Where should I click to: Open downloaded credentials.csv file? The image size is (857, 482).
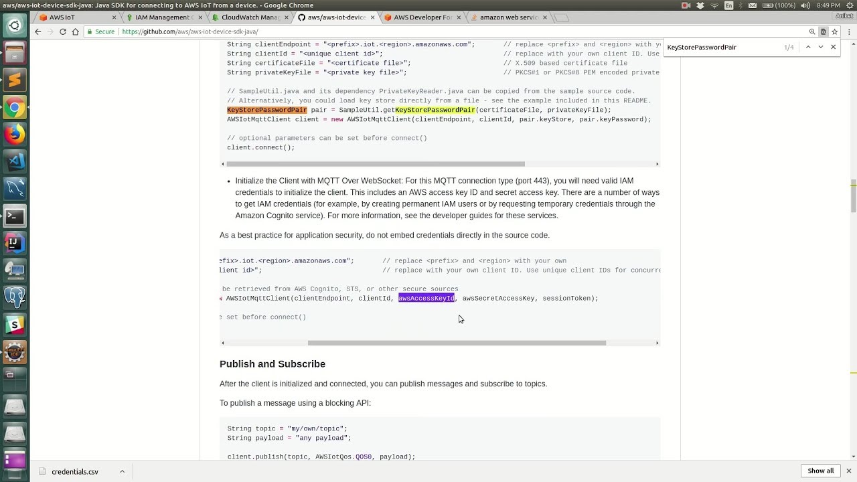point(74,471)
